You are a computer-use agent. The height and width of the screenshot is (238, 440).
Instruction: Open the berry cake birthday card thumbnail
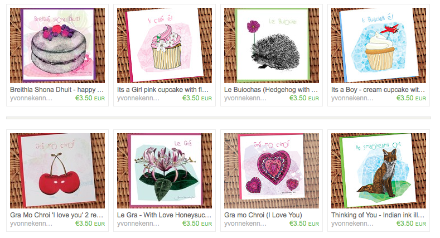[x=57, y=45]
